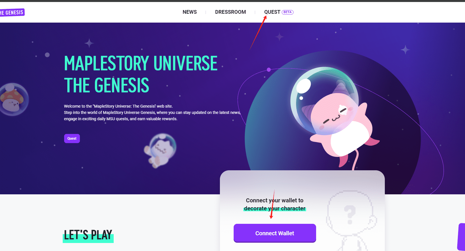
Task: Click the star sparkle near top-right corner
Action: [x=405, y=50]
